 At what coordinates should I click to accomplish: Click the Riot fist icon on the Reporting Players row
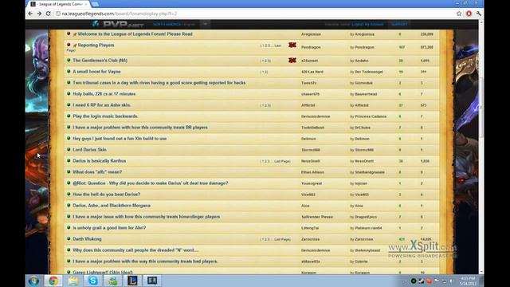pos(292,45)
